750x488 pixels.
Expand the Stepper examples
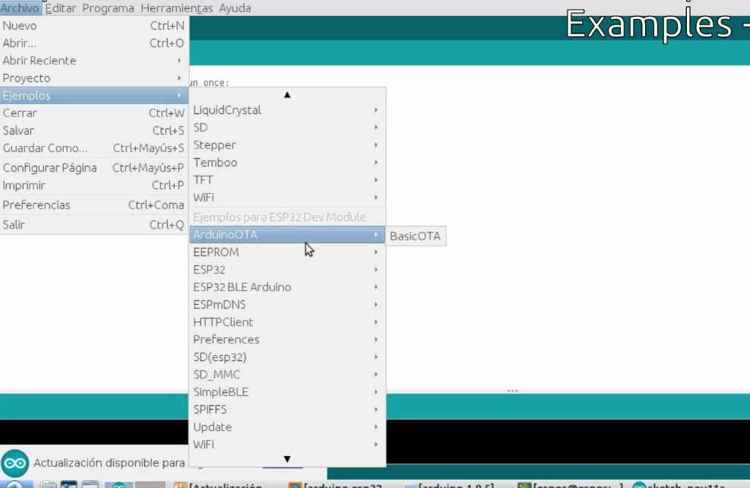point(287,145)
